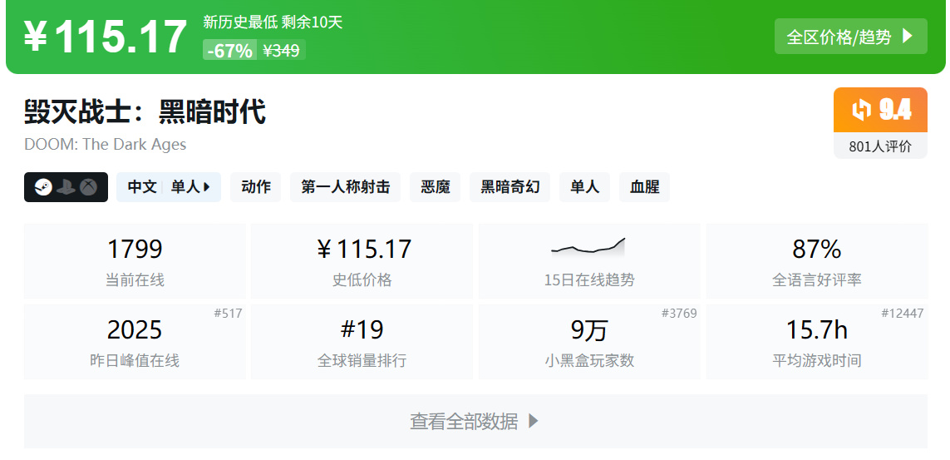Select the 第一人称射击 genre tag
The height and width of the screenshot is (460, 950).
click(345, 187)
